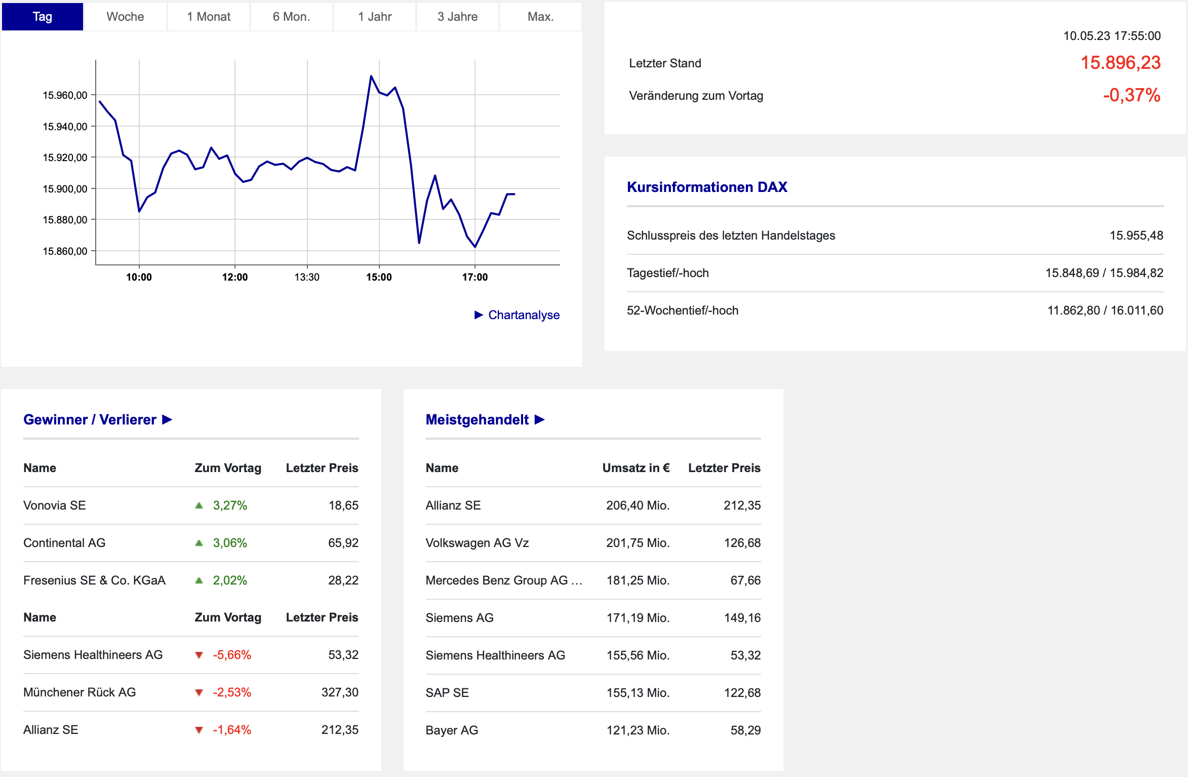Click red down arrow beside Münchener Rück

pyautogui.click(x=199, y=693)
